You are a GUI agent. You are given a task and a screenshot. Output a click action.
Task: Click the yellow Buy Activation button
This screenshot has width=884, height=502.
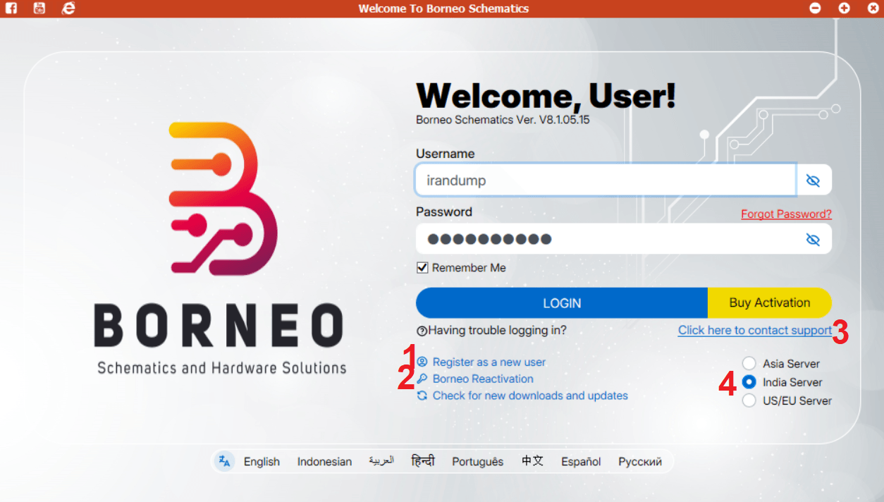point(769,302)
